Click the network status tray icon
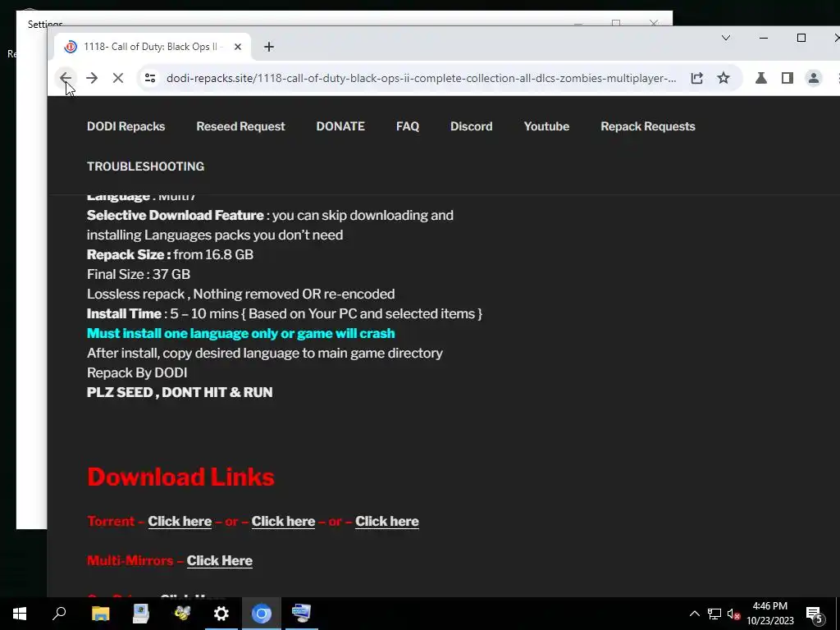 coord(714,614)
